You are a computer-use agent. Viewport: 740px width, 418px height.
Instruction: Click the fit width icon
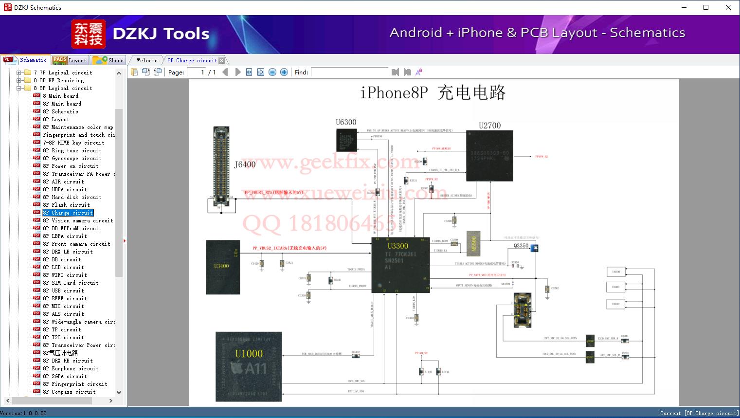(249, 72)
